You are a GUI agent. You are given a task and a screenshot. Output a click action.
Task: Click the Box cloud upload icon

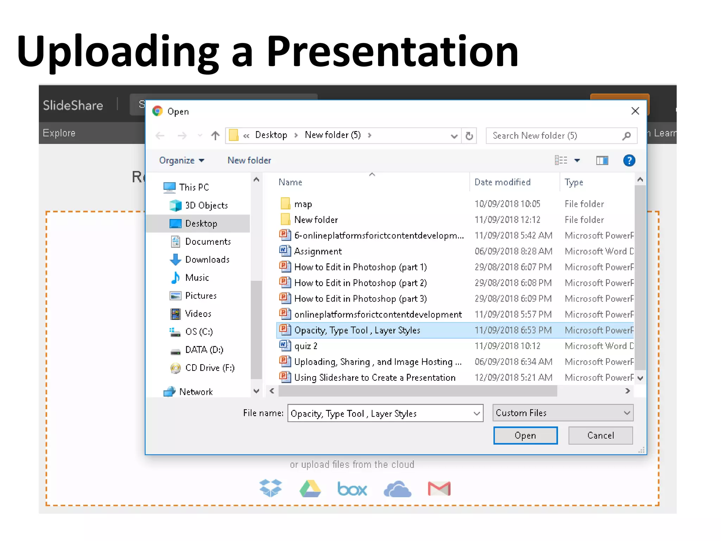pos(352,489)
